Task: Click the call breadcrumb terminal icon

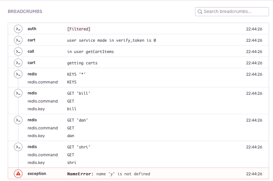Action: click(x=18, y=52)
